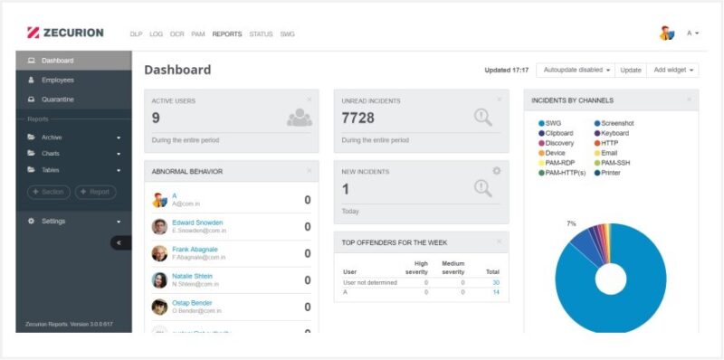Click the Archive folder icon
724x360 pixels.
pyautogui.click(x=32, y=137)
